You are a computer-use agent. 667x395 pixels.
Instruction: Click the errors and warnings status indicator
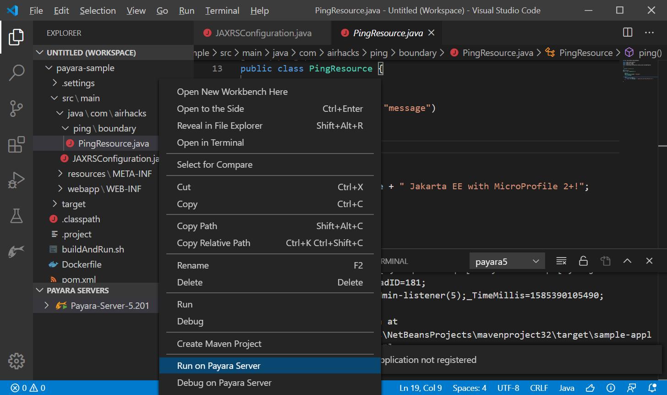point(28,388)
